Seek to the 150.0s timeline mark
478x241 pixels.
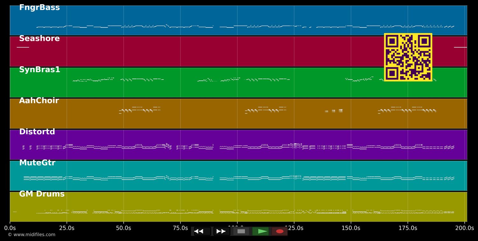point(351,228)
